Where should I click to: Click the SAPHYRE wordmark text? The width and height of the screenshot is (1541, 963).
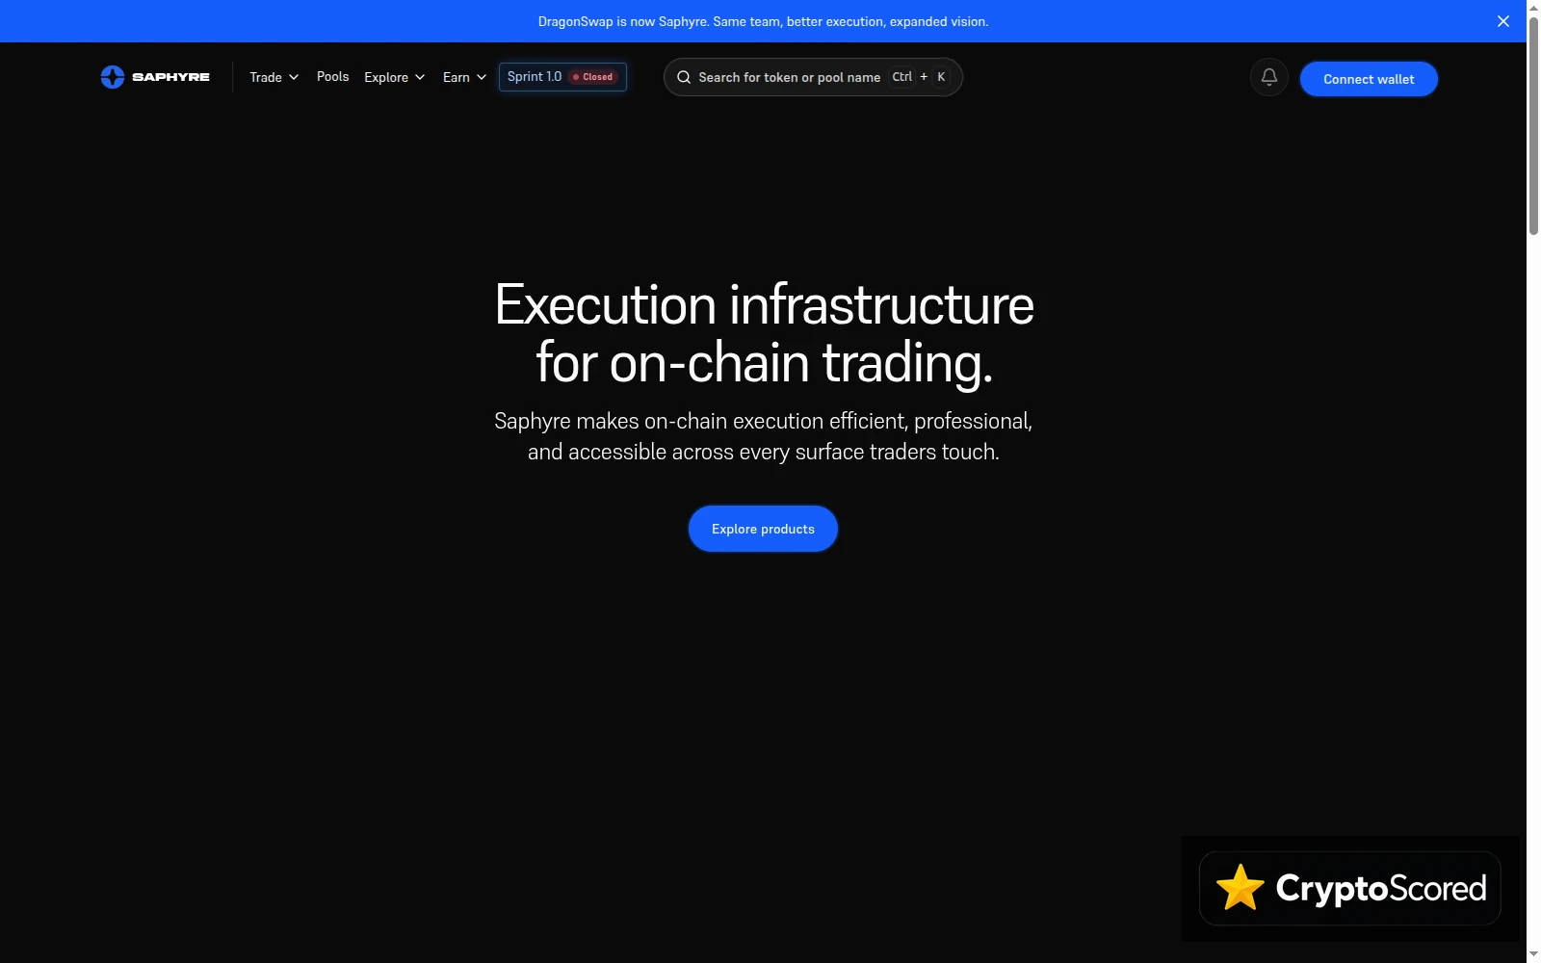170,77
